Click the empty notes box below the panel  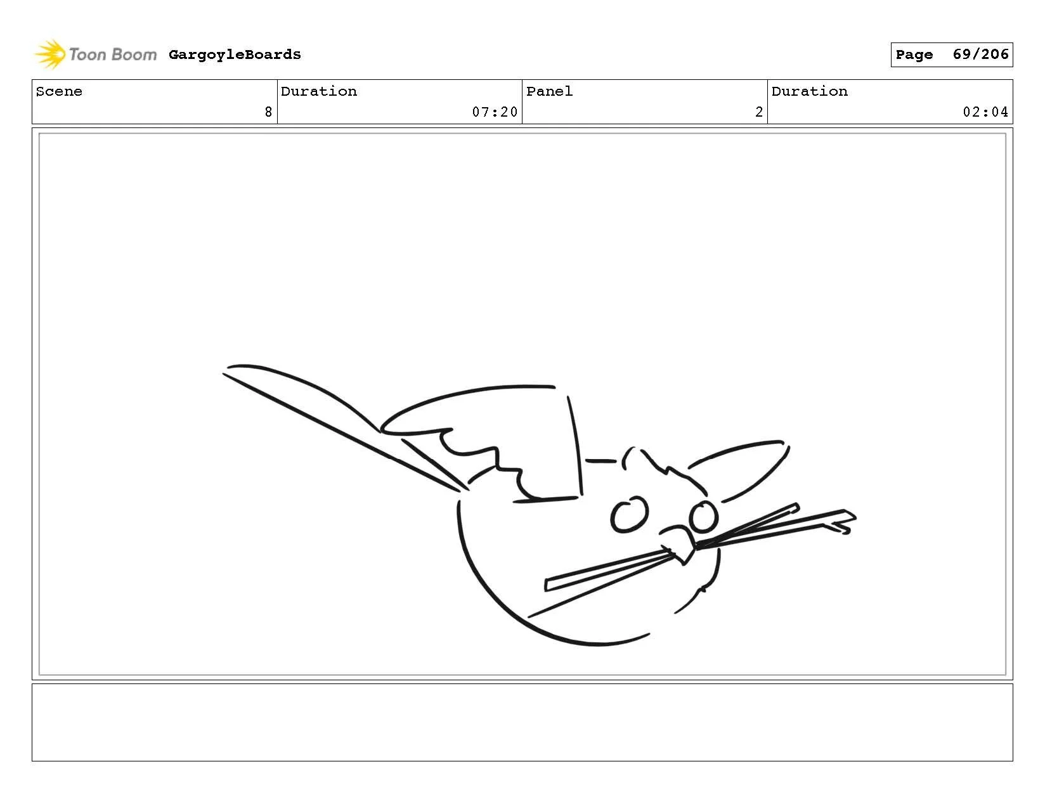point(522,722)
